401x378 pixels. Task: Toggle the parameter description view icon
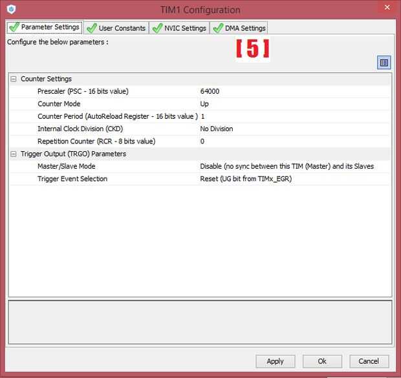384,63
